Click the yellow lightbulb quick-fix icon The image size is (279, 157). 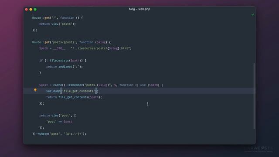pos(35,90)
